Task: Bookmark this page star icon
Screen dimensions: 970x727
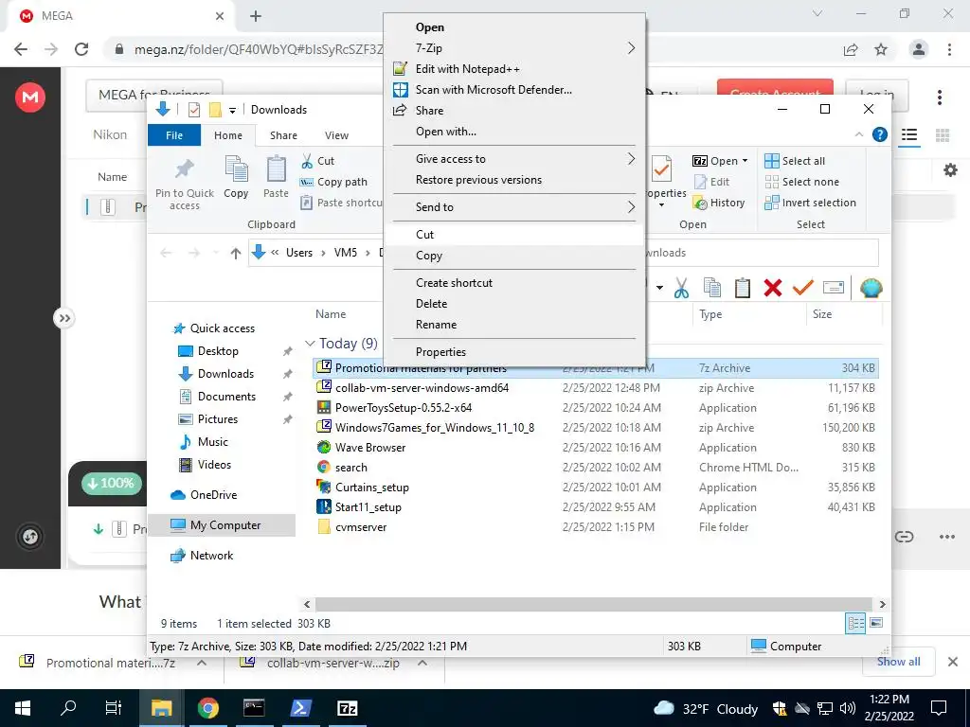Action: 881,49
